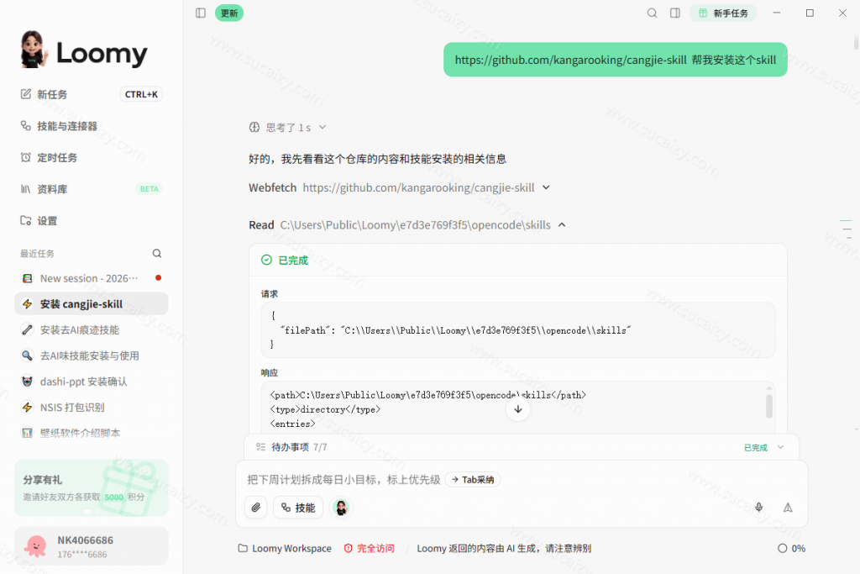The image size is (860, 574).
Task: Click the 0% context usage indicator
Action: pyautogui.click(x=791, y=548)
